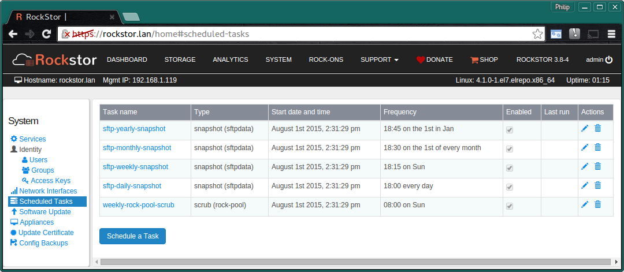The height and width of the screenshot is (272, 624).
Task: Edit the sftp-weekly-snapshot task with its pencil icon
Action: (585, 166)
